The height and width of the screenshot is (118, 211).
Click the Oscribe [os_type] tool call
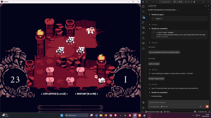click(157, 15)
